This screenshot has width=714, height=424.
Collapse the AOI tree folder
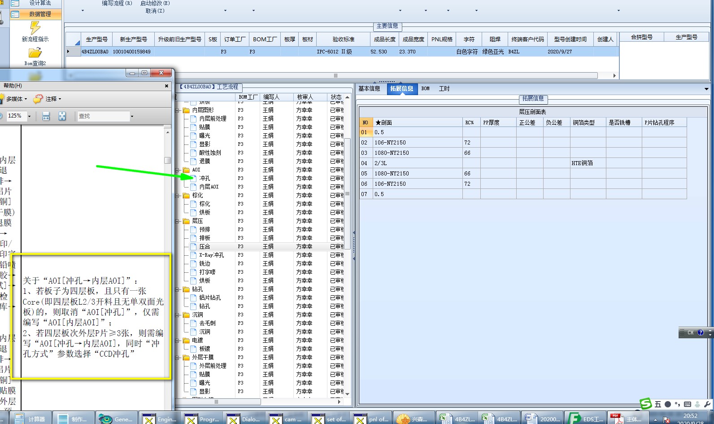pyautogui.click(x=178, y=170)
